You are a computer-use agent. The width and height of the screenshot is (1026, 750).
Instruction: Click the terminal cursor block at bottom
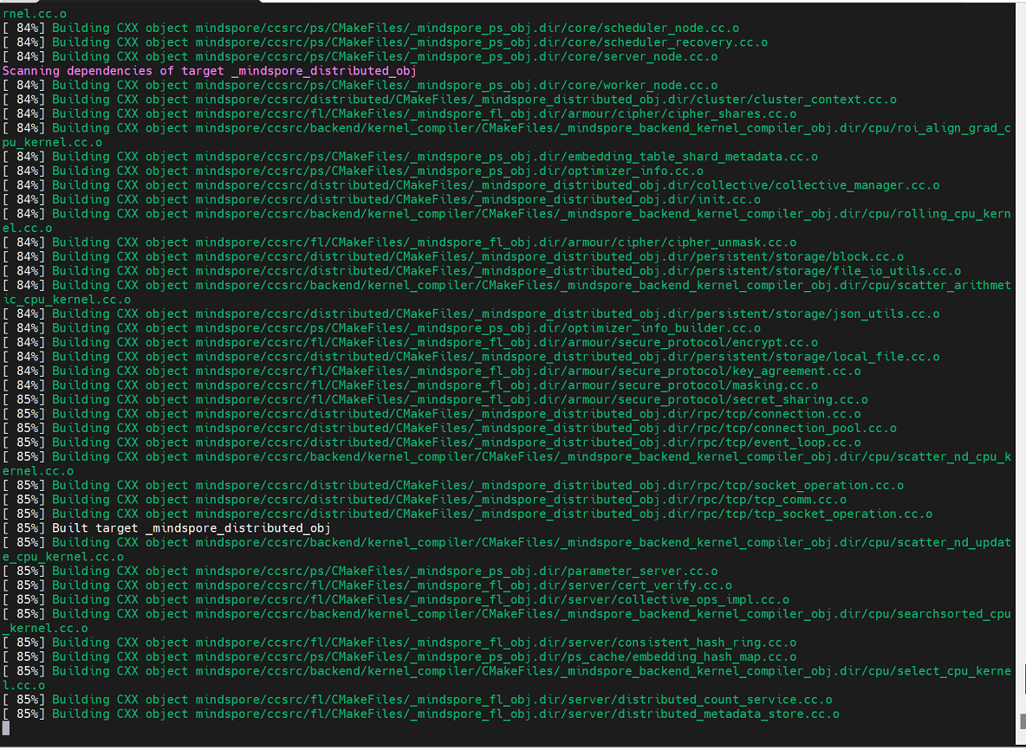point(6,728)
